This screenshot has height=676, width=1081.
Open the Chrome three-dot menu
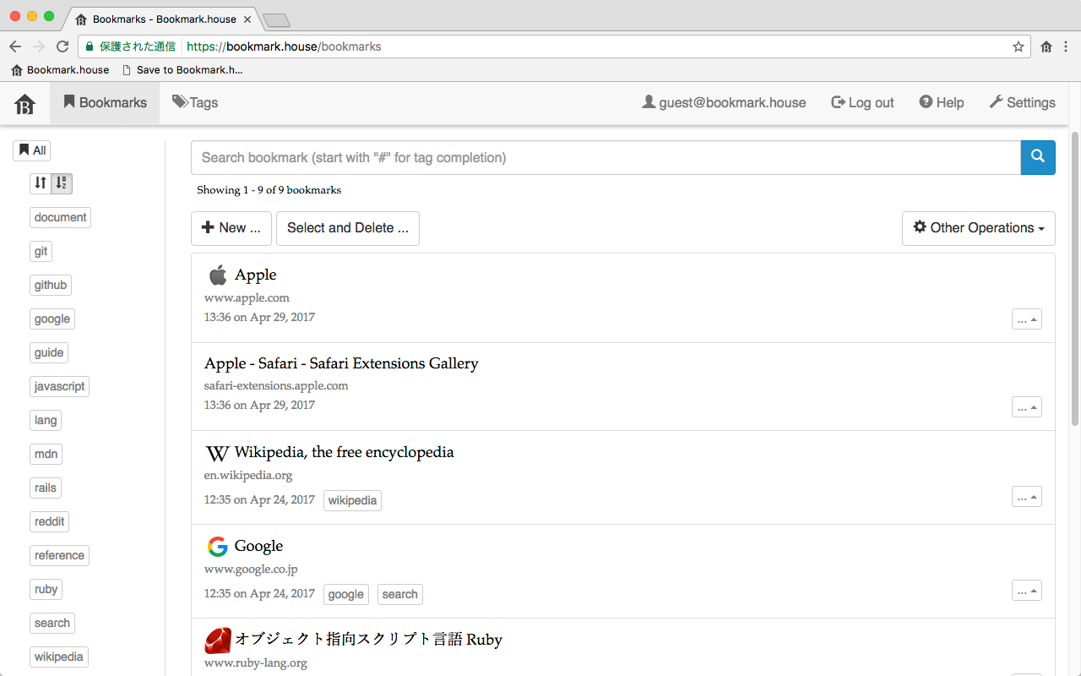[x=1067, y=46]
